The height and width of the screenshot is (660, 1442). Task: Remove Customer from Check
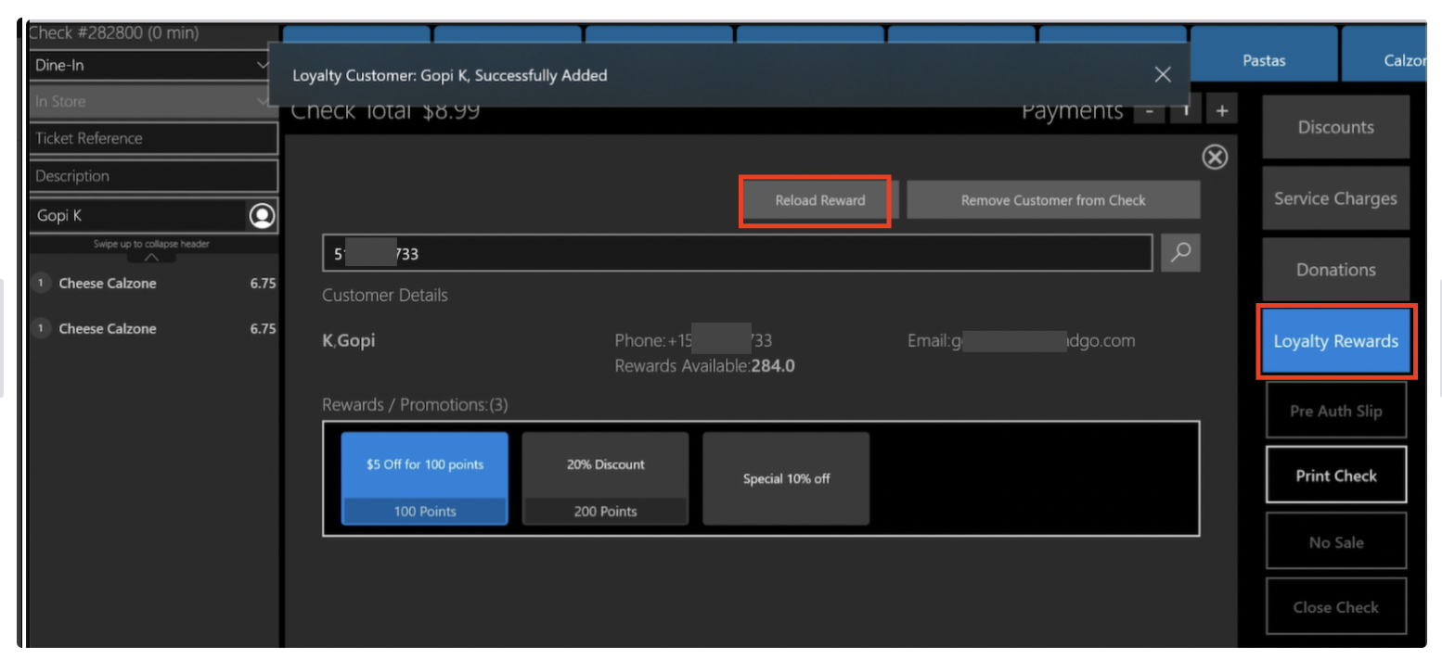coord(1052,200)
